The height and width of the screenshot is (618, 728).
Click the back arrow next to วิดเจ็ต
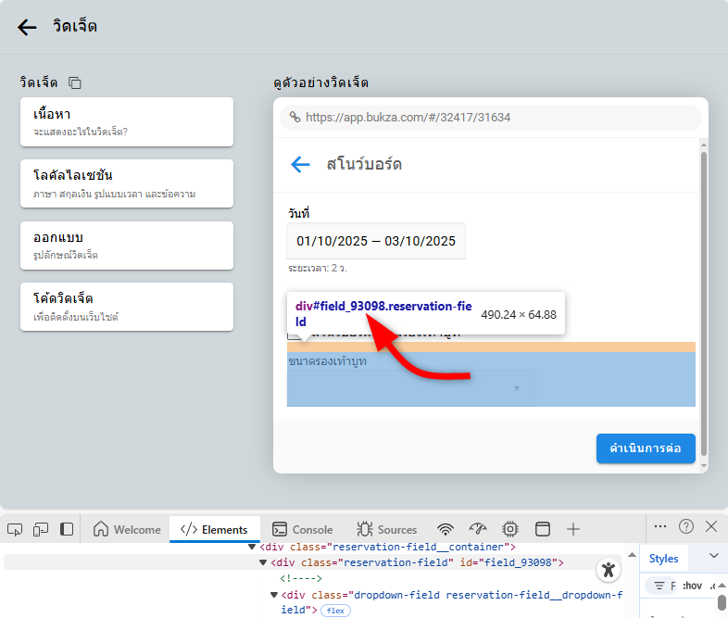28,27
